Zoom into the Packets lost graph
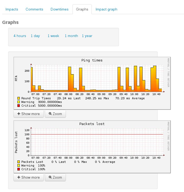This screenshot has height=192, width=184. click(55, 177)
